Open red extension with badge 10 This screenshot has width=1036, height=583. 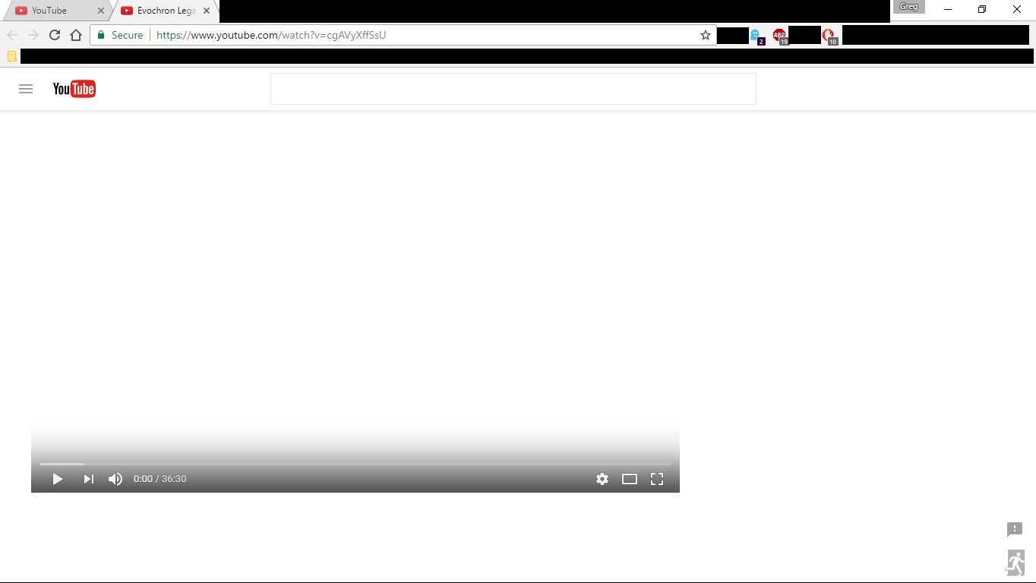click(x=829, y=36)
